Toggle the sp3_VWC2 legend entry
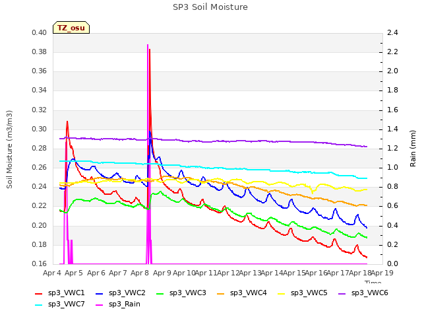This screenshot has height=317, width=422. 121,293
